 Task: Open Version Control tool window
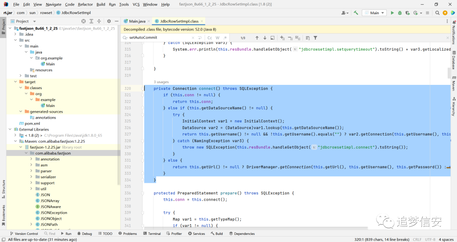(x=24, y=234)
